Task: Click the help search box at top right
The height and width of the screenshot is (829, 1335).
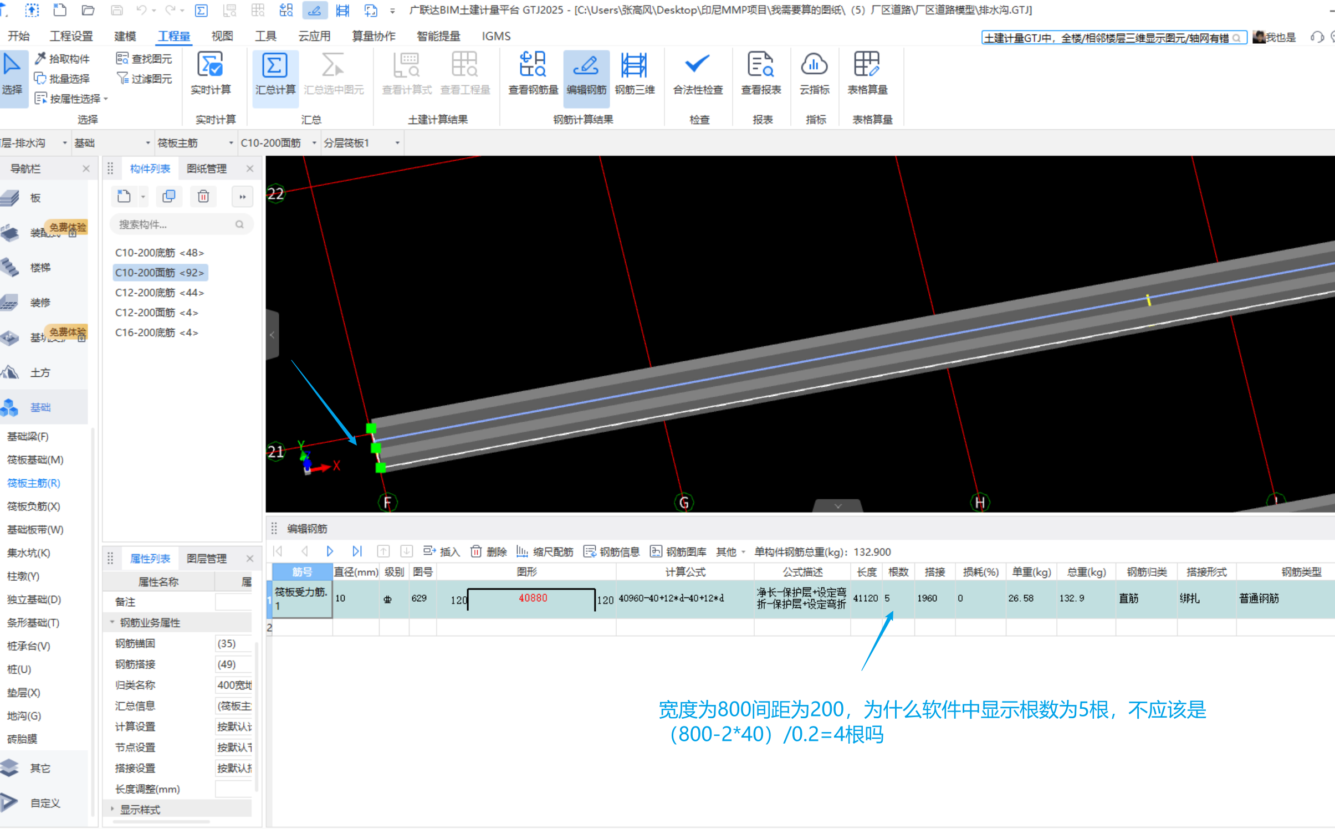Action: [1113, 37]
